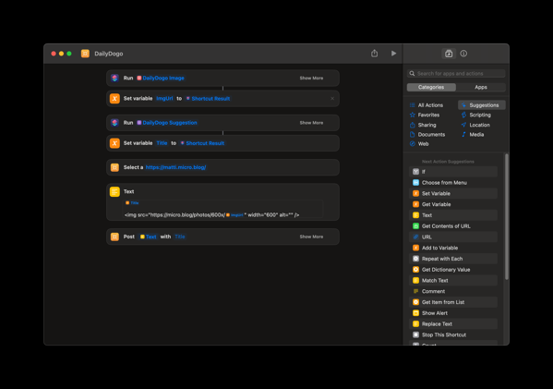Click the variable icon on Set variable Title
The height and width of the screenshot is (389, 553).
coord(114,143)
